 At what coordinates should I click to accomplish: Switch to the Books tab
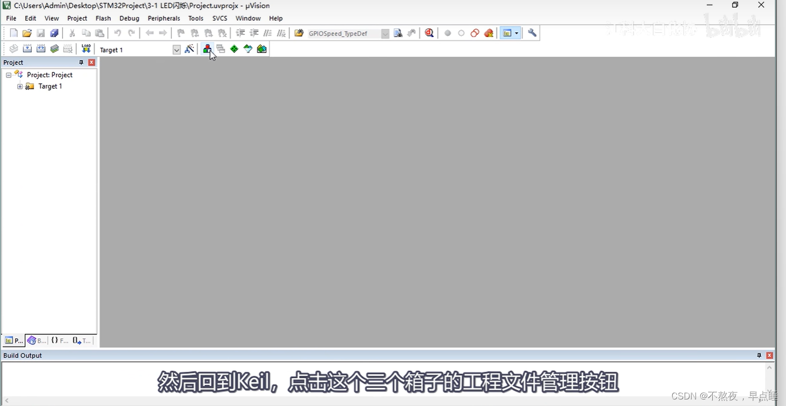(36, 340)
